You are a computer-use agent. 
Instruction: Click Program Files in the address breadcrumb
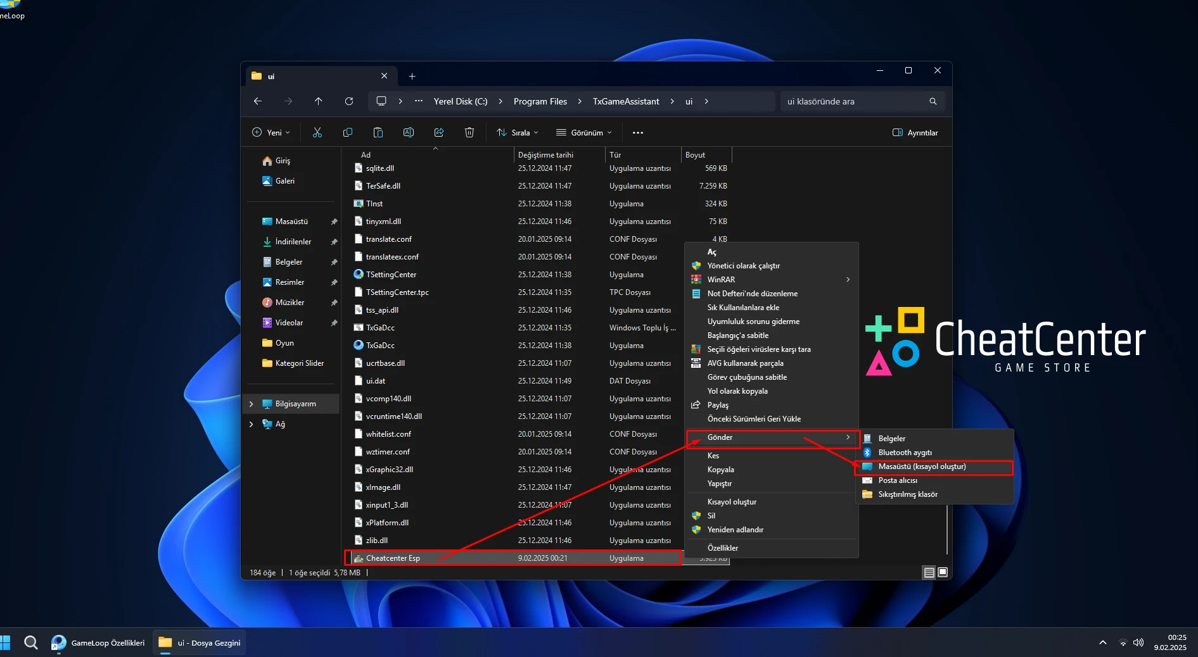coord(540,101)
